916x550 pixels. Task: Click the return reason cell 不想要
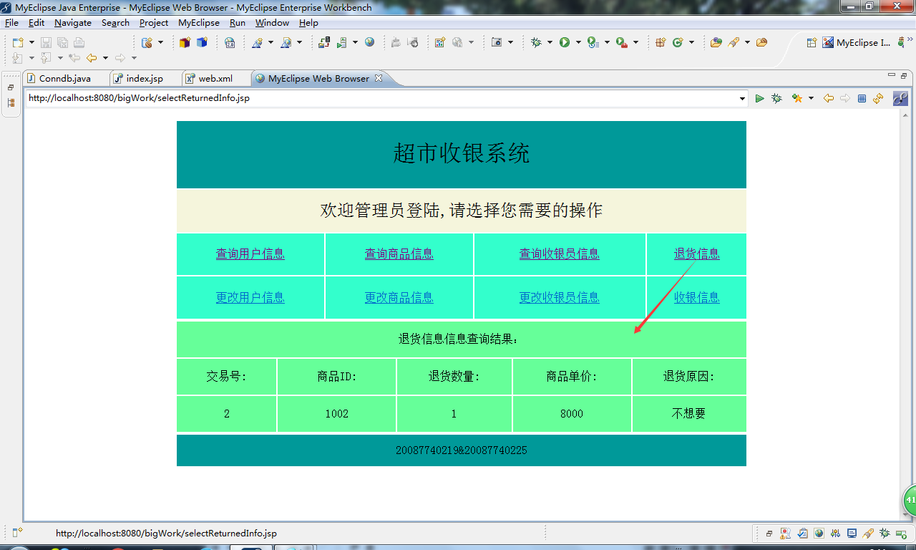(x=689, y=414)
